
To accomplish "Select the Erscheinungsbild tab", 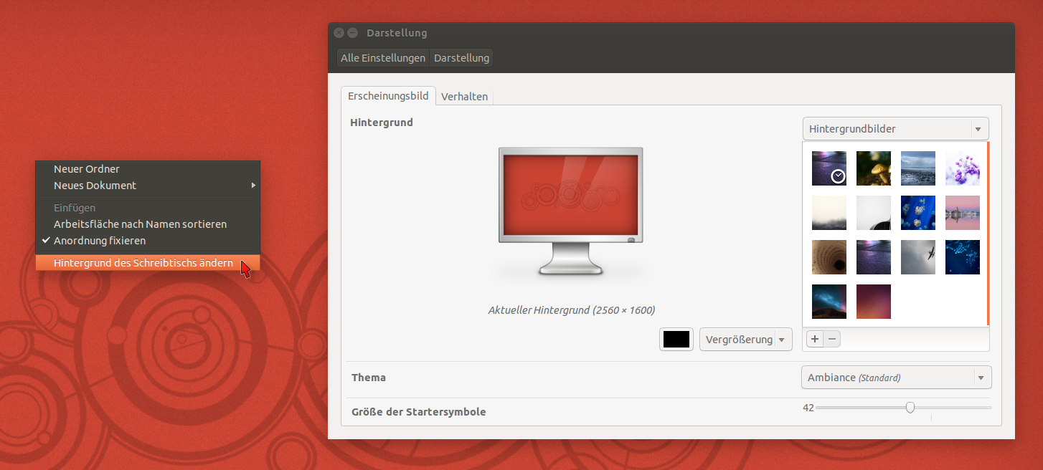I will click(x=388, y=95).
